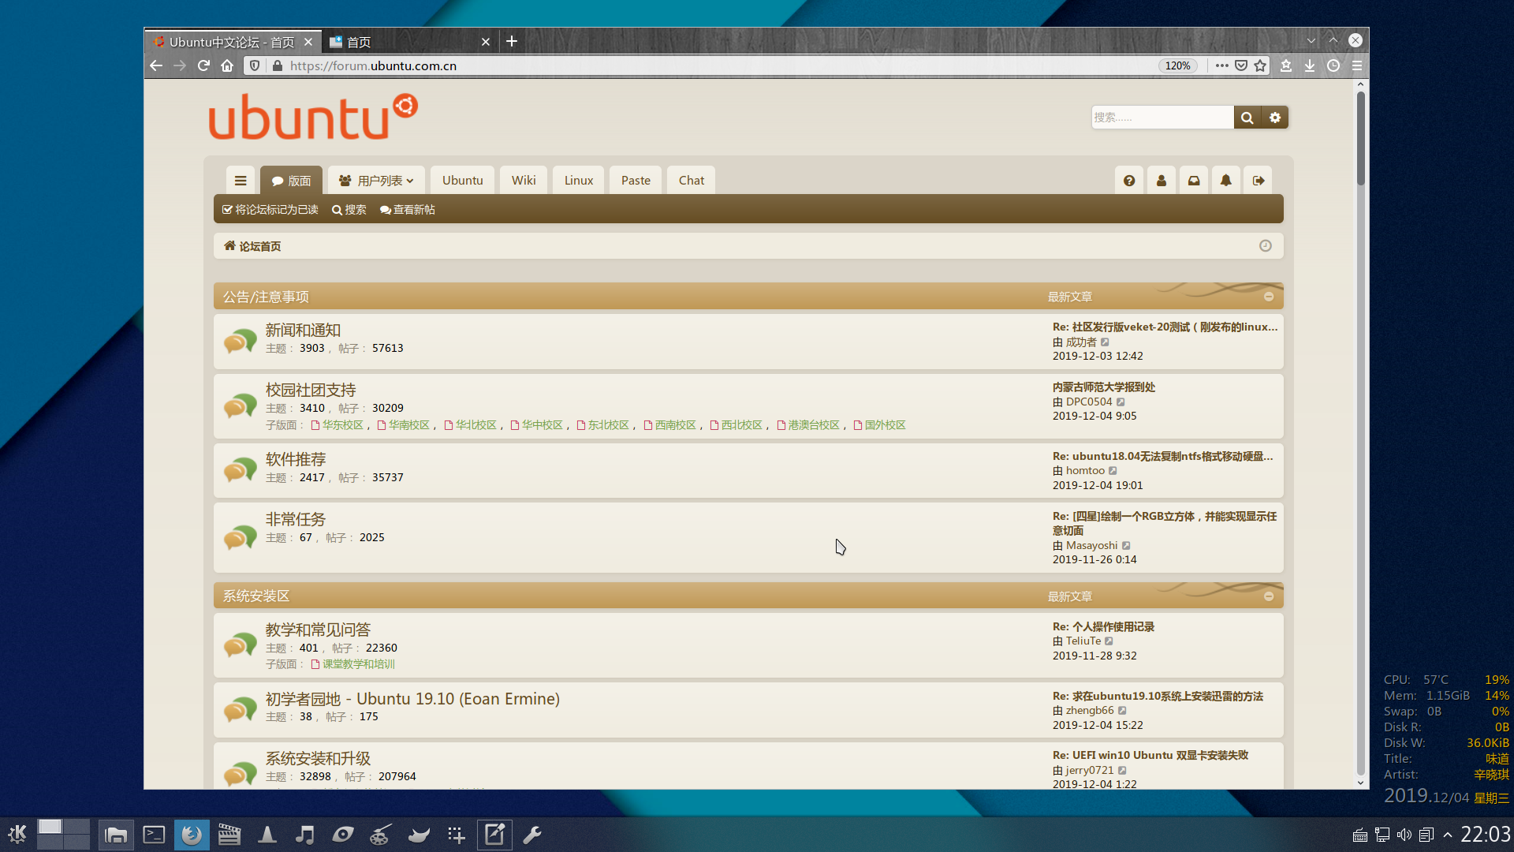The image size is (1514, 852).
Task: Save page to Pocket
Action: (x=1241, y=65)
